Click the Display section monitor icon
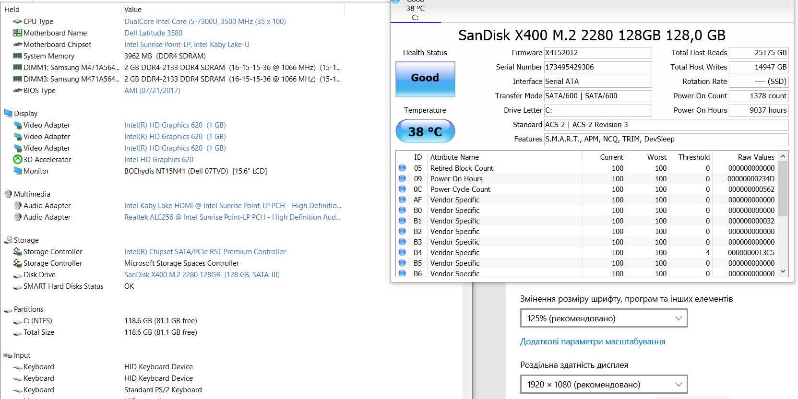This screenshot has width=798, height=399. (8, 114)
